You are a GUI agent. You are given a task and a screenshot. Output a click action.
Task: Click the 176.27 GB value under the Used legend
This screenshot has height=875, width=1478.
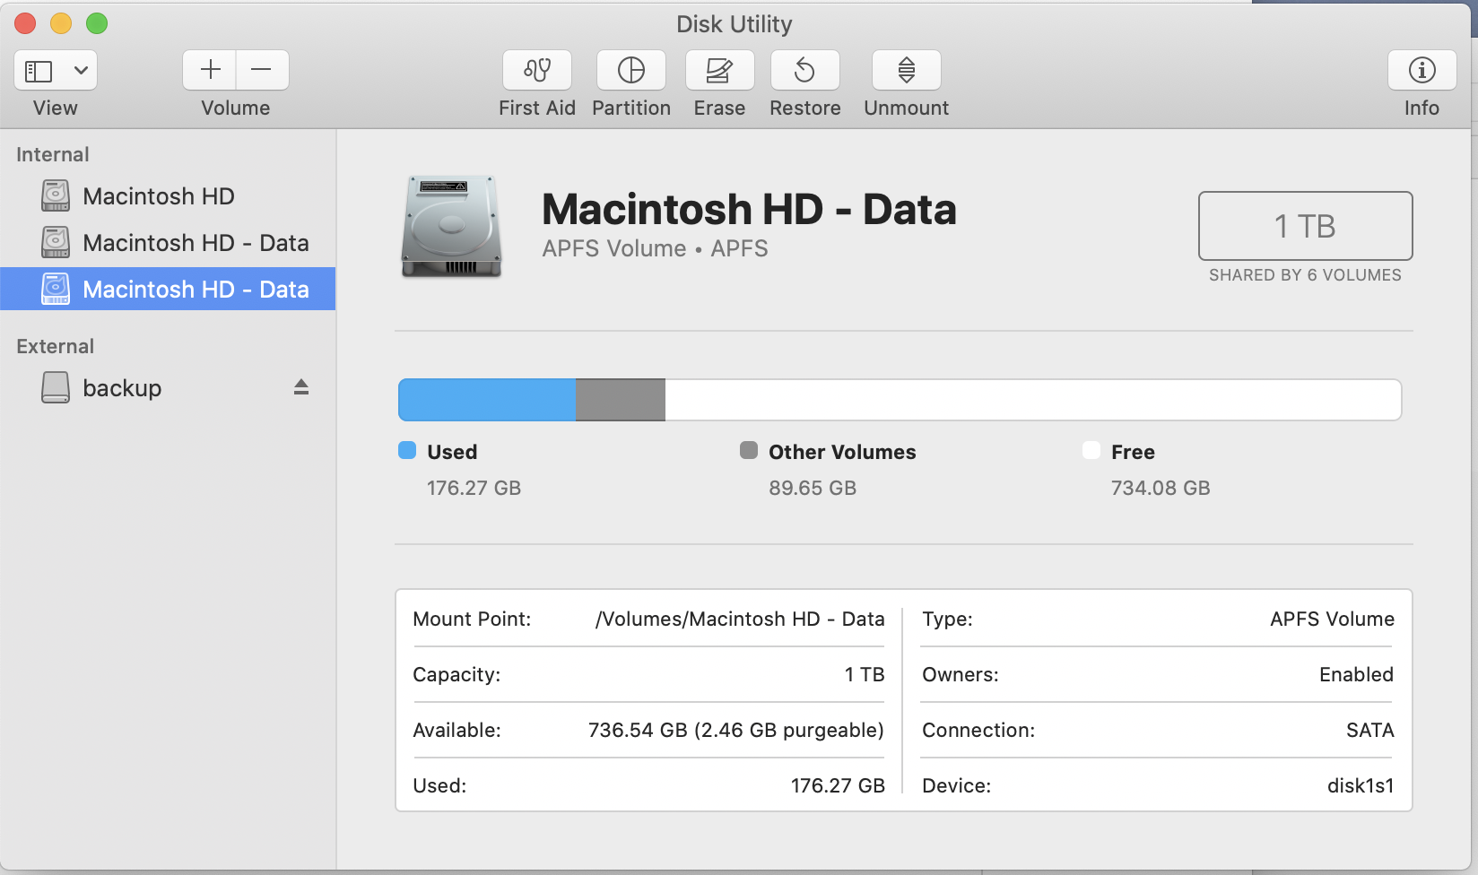[x=474, y=489]
